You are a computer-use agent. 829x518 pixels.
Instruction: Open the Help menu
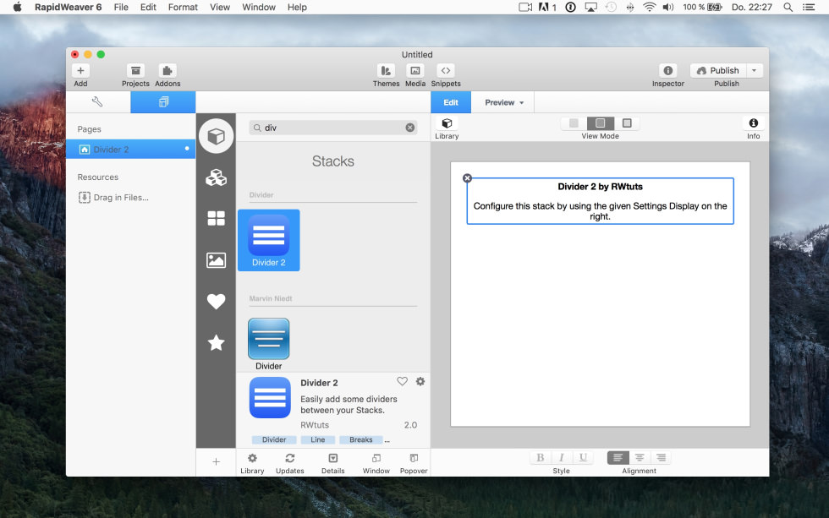pos(297,7)
